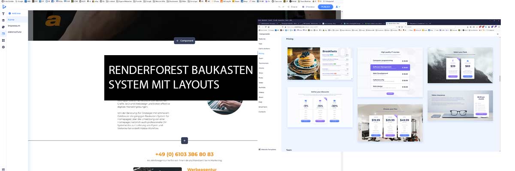
Task: Select Clients category in Components list
Action: point(261,68)
